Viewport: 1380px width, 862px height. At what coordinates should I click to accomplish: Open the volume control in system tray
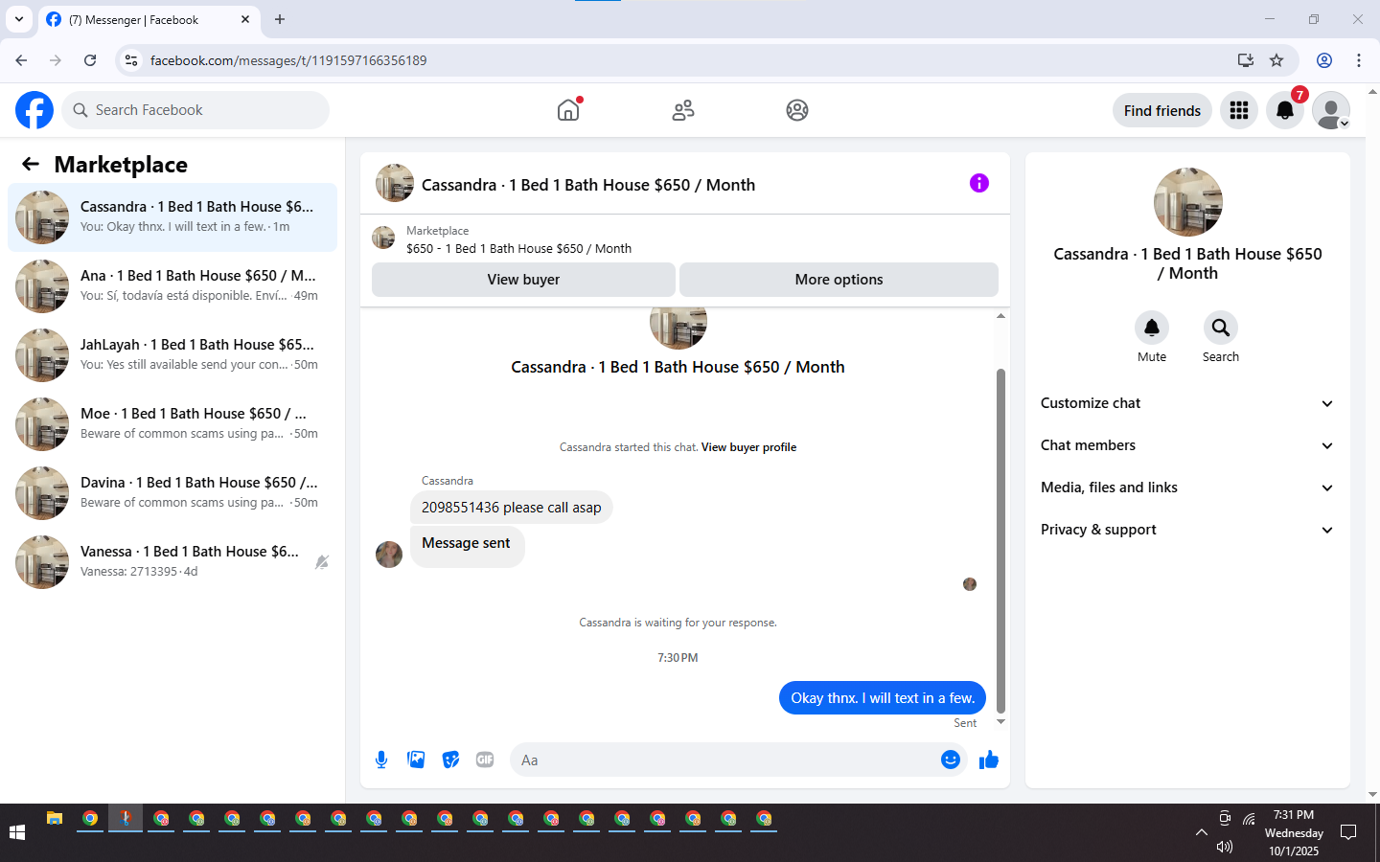click(x=1224, y=847)
